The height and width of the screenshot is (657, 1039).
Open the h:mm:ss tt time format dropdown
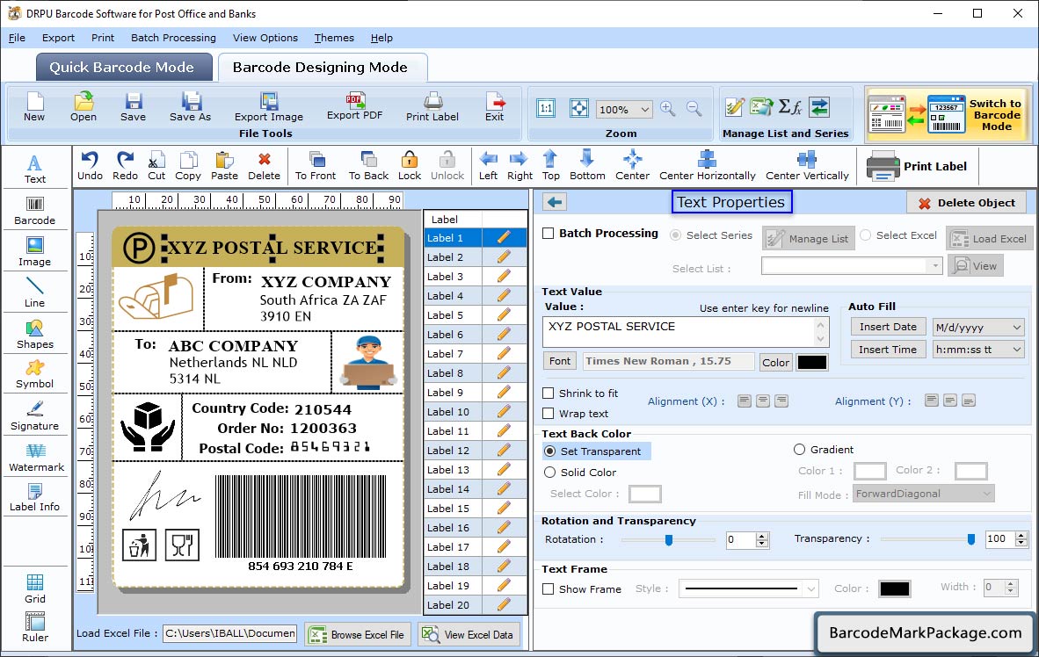pyautogui.click(x=1017, y=350)
